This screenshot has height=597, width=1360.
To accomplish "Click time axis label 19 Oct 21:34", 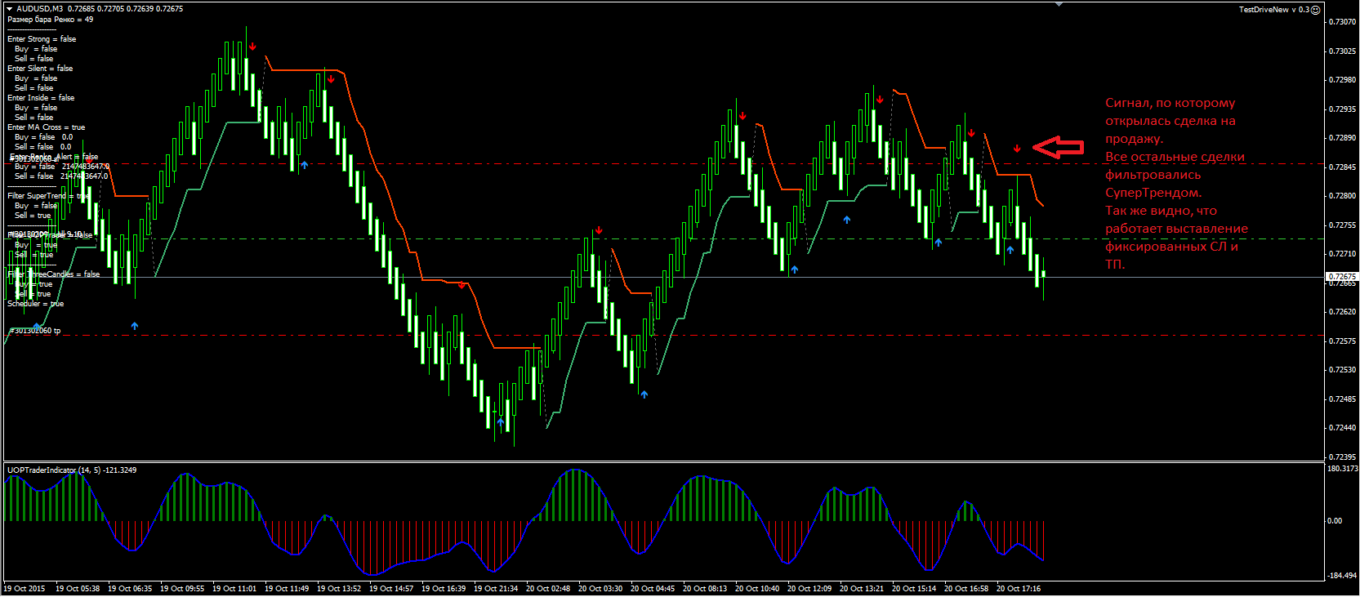I will click(496, 589).
